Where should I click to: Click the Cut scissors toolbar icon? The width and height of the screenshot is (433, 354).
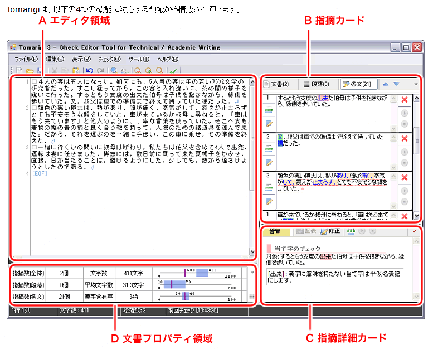coord(55,70)
